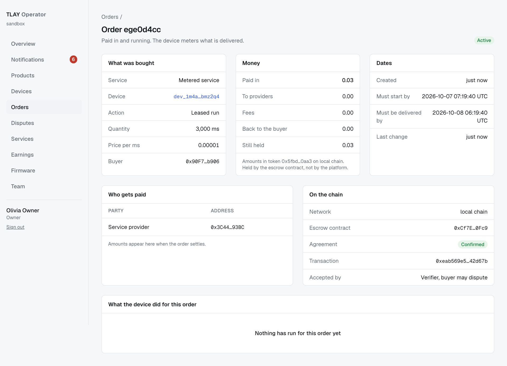The height and width of the screenshot is (366, 507).
Task: Click the To providers amount row
Action: coord(298,96)
